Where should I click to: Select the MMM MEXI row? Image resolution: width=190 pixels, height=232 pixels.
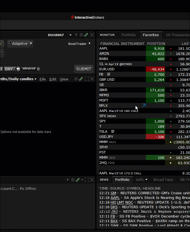click(144, 142)
